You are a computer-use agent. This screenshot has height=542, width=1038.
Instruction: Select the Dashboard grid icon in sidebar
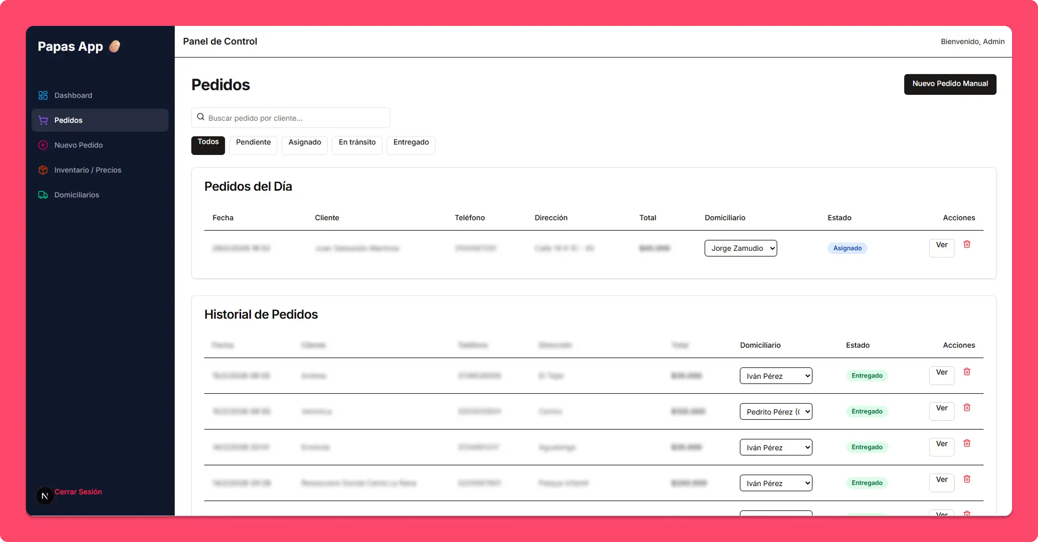(x=43, y=95)
